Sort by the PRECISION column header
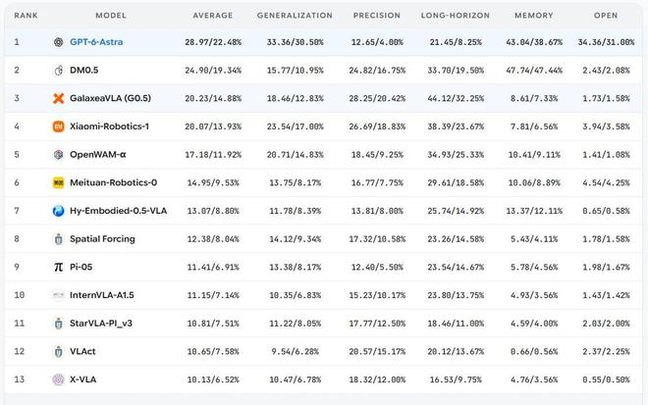Image resolution: width=648 pixels, height=405 pixels. (x=377, y=16)
